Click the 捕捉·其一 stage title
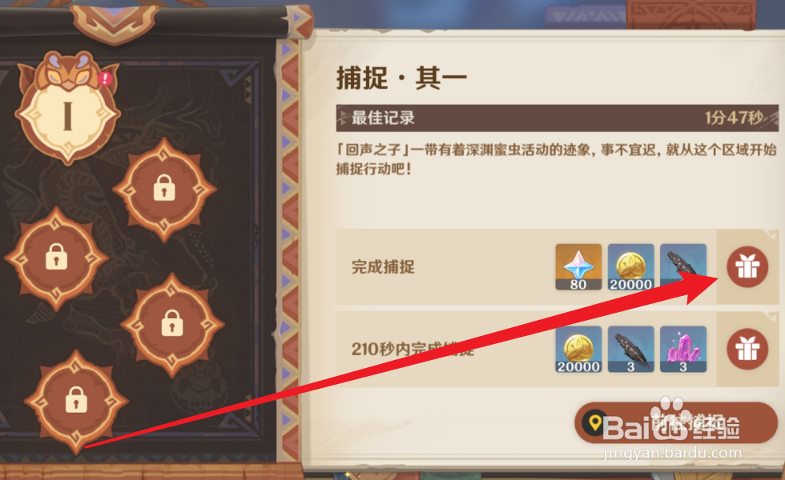This screenshot has height=480, width=785. [401, 78]
